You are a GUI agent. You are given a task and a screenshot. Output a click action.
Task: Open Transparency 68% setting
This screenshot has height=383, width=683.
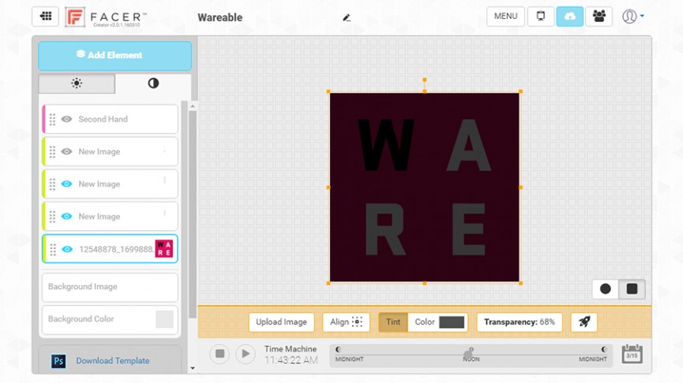pos(520,322)
